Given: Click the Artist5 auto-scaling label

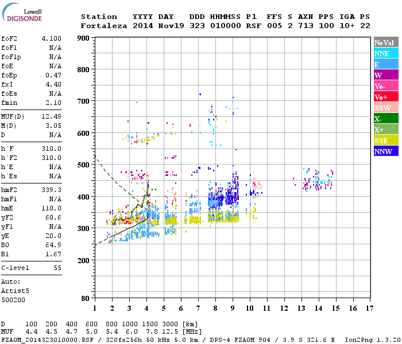Looking at the screenshot, I should (15, 291).
